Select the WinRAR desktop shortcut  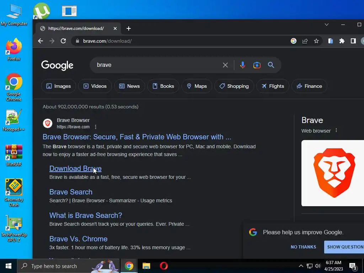14,155
